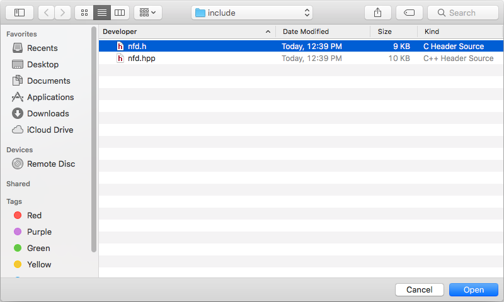Click the Edit Tags toolbar icon

click(409, 13)
